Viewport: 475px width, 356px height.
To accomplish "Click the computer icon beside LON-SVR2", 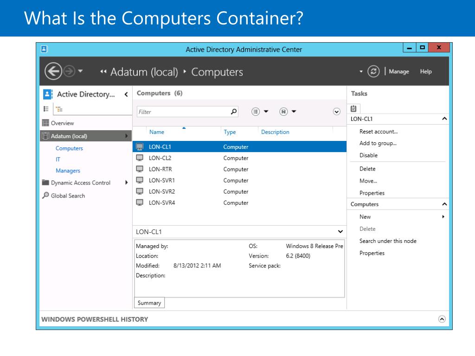I will [x=140, y=191].
